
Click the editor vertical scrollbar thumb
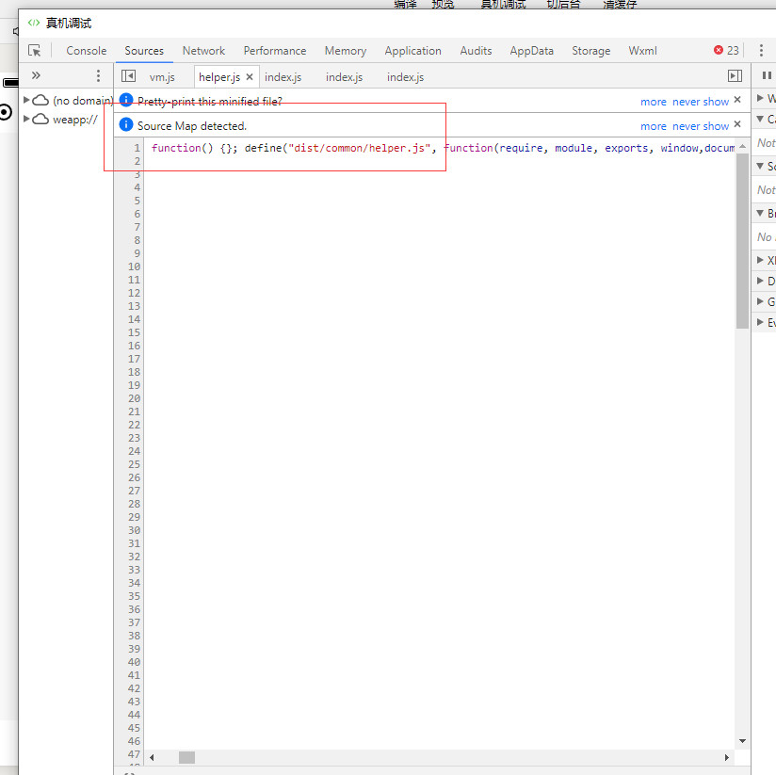(x=742, y=241)
